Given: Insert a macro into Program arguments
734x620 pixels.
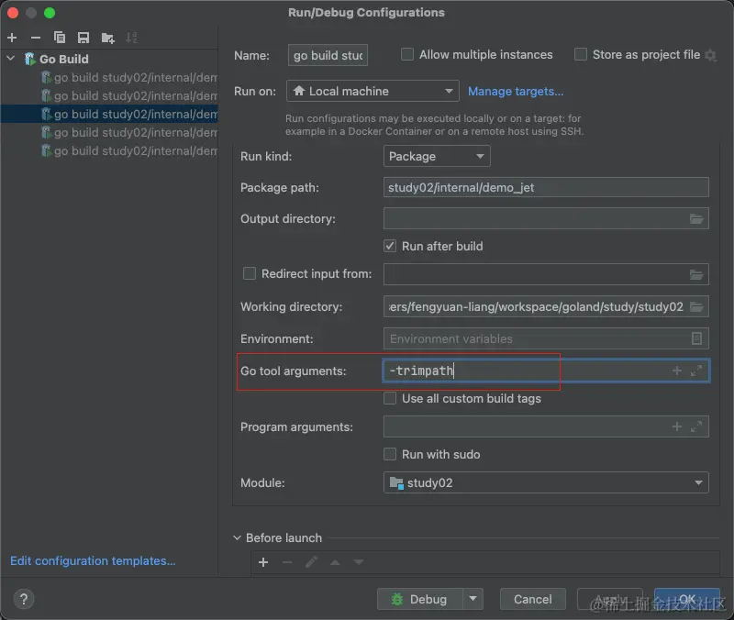Looking at the screenshot, I should point(677,426).
